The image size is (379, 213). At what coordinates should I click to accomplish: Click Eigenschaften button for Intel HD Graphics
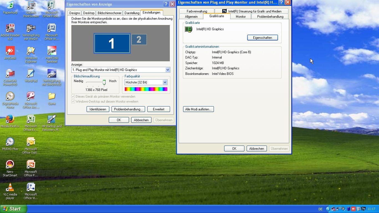(262, 38)
